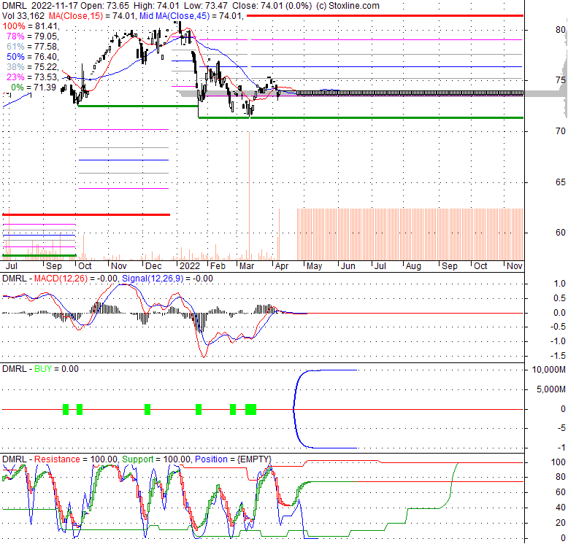Click the green BUY marker below December
This screenshot has width=568, height=544.
click(147, 409)
